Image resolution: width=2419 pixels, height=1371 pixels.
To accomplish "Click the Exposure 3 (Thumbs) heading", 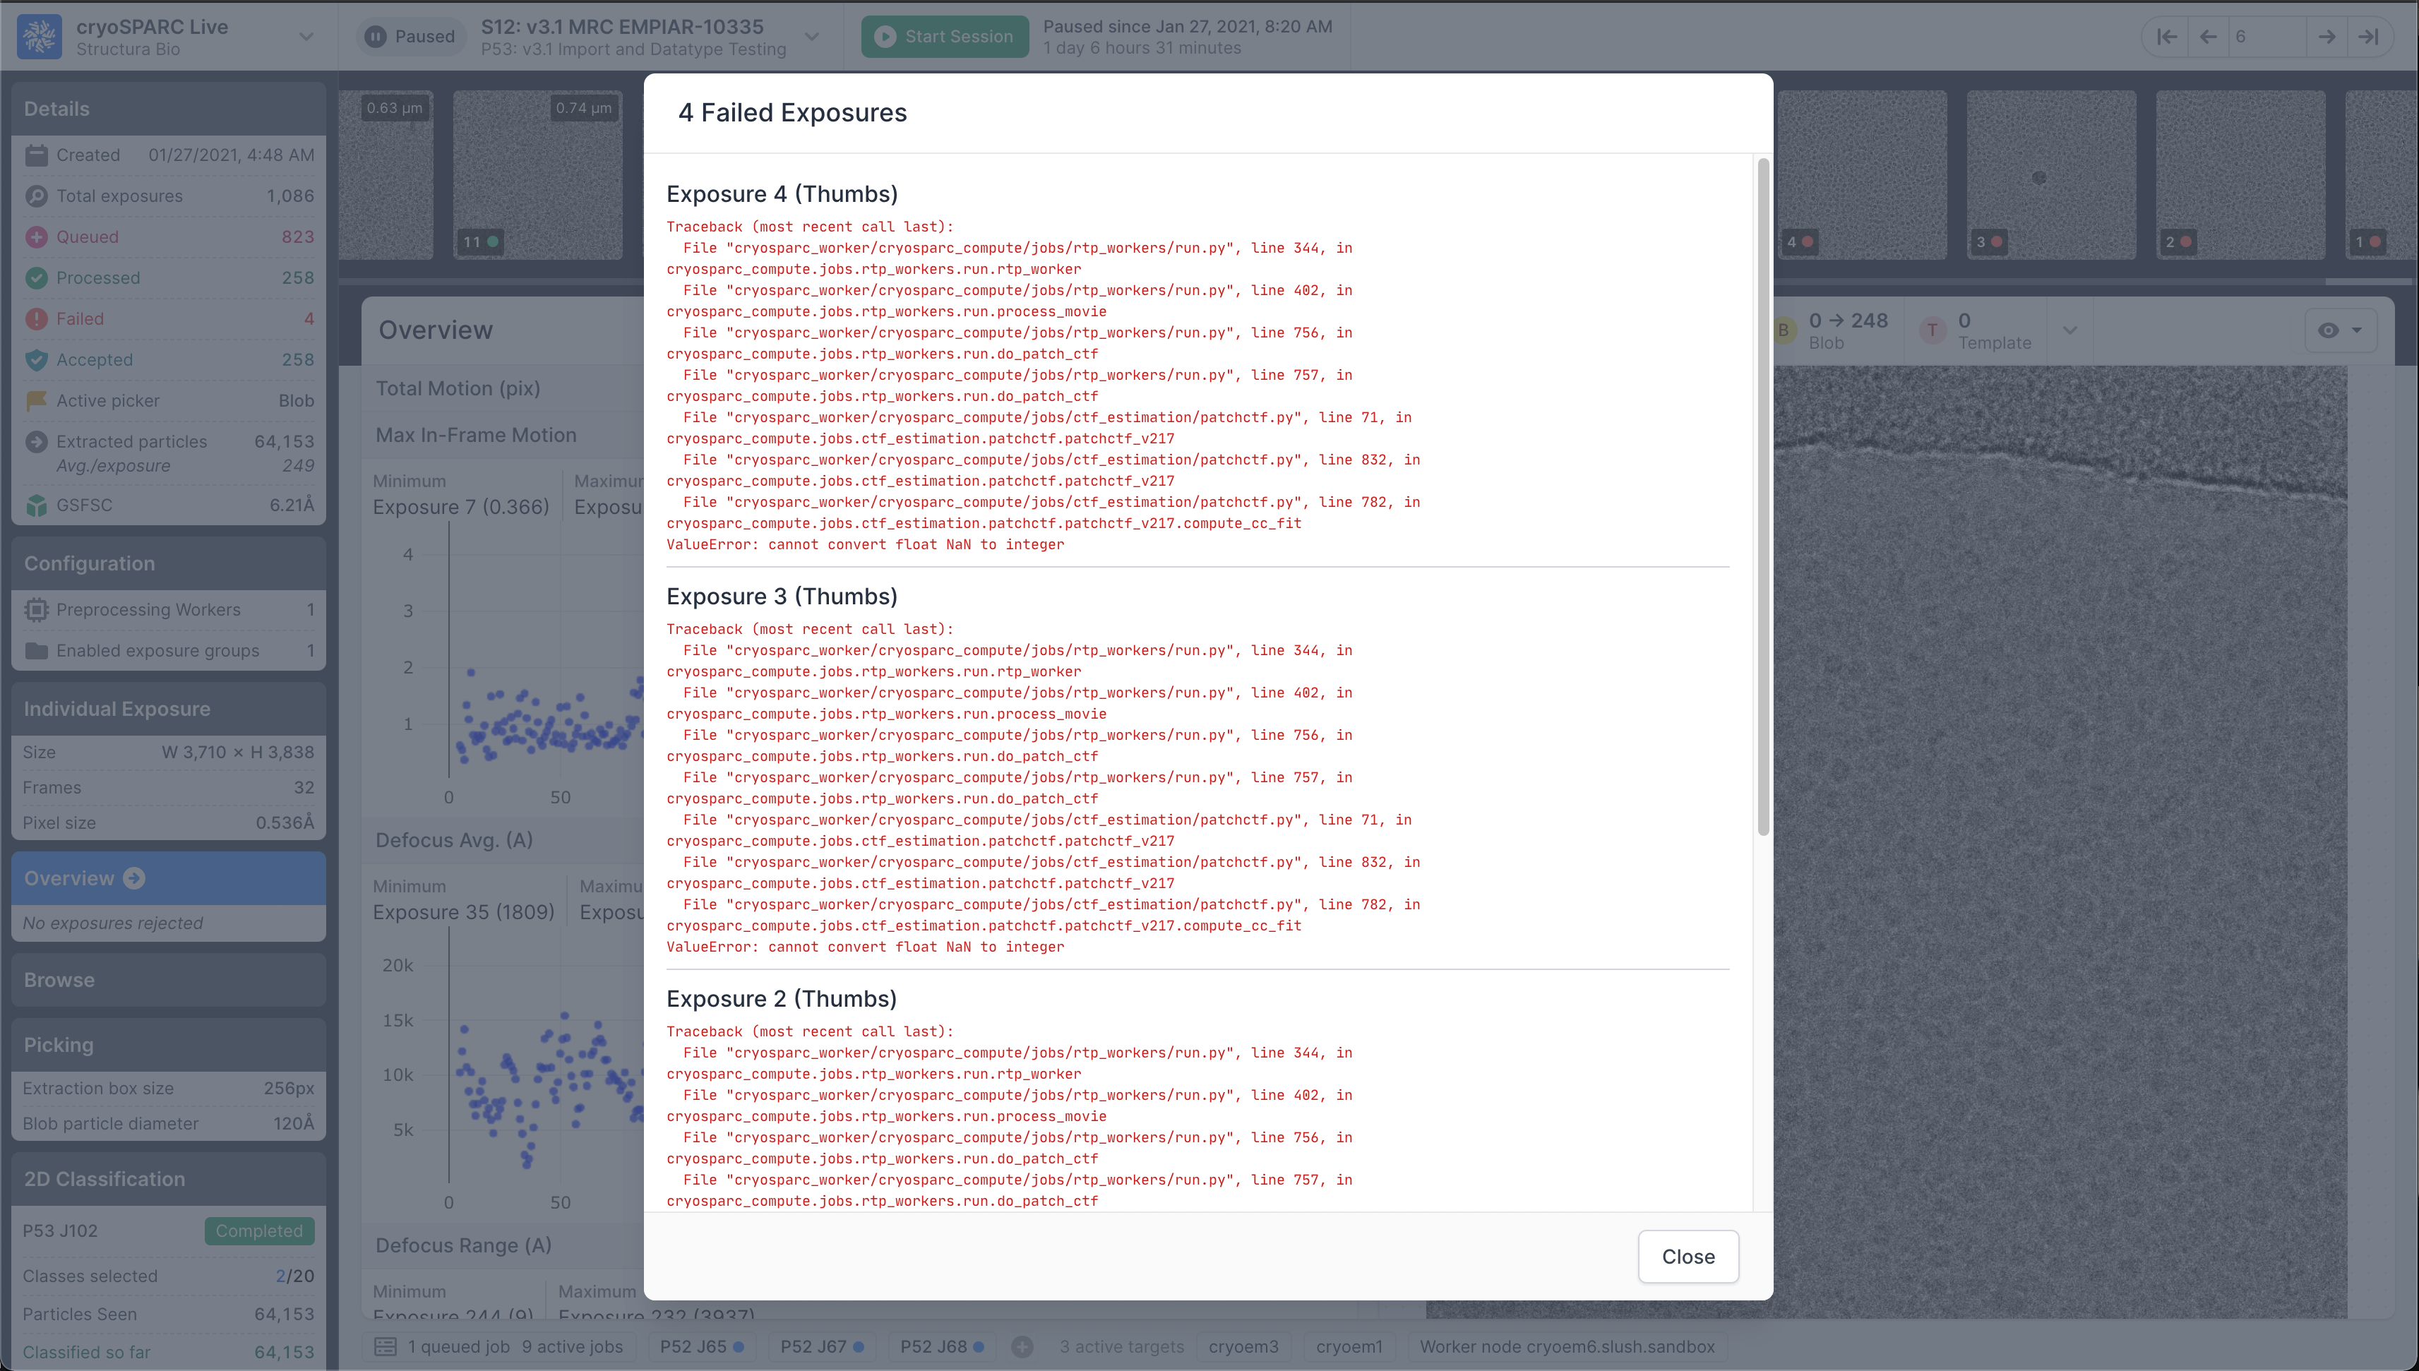I will click(782, 596).
